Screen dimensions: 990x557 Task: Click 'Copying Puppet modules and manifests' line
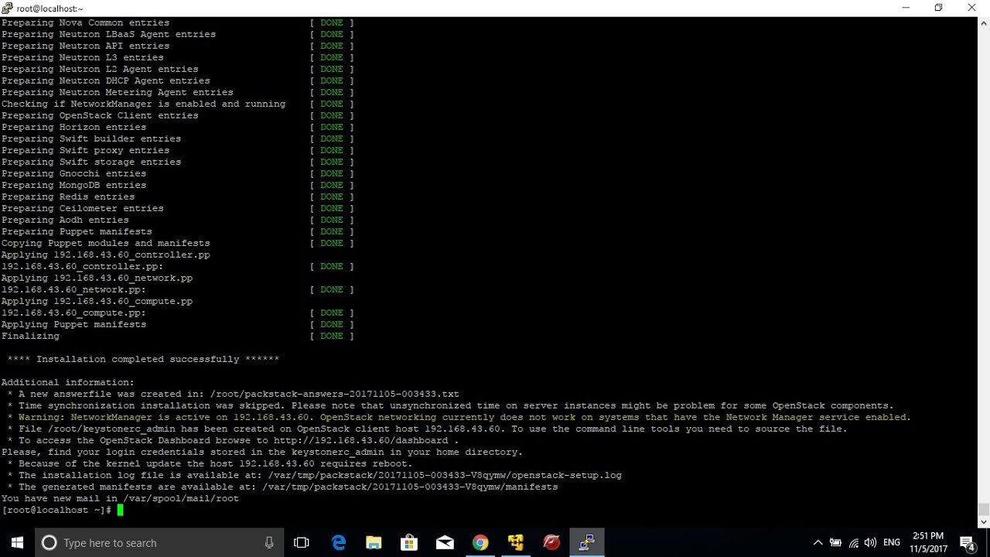106,243
